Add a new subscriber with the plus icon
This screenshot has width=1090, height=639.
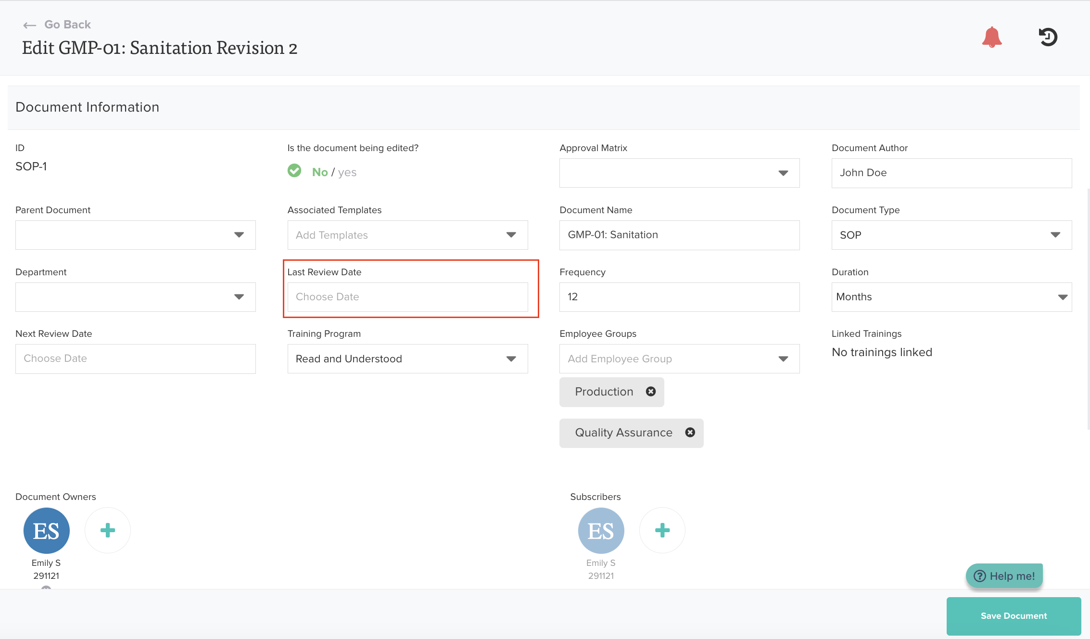[662, 530]
